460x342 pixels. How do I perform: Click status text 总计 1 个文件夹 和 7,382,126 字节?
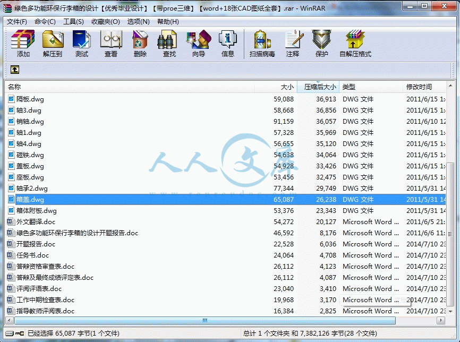293,333
